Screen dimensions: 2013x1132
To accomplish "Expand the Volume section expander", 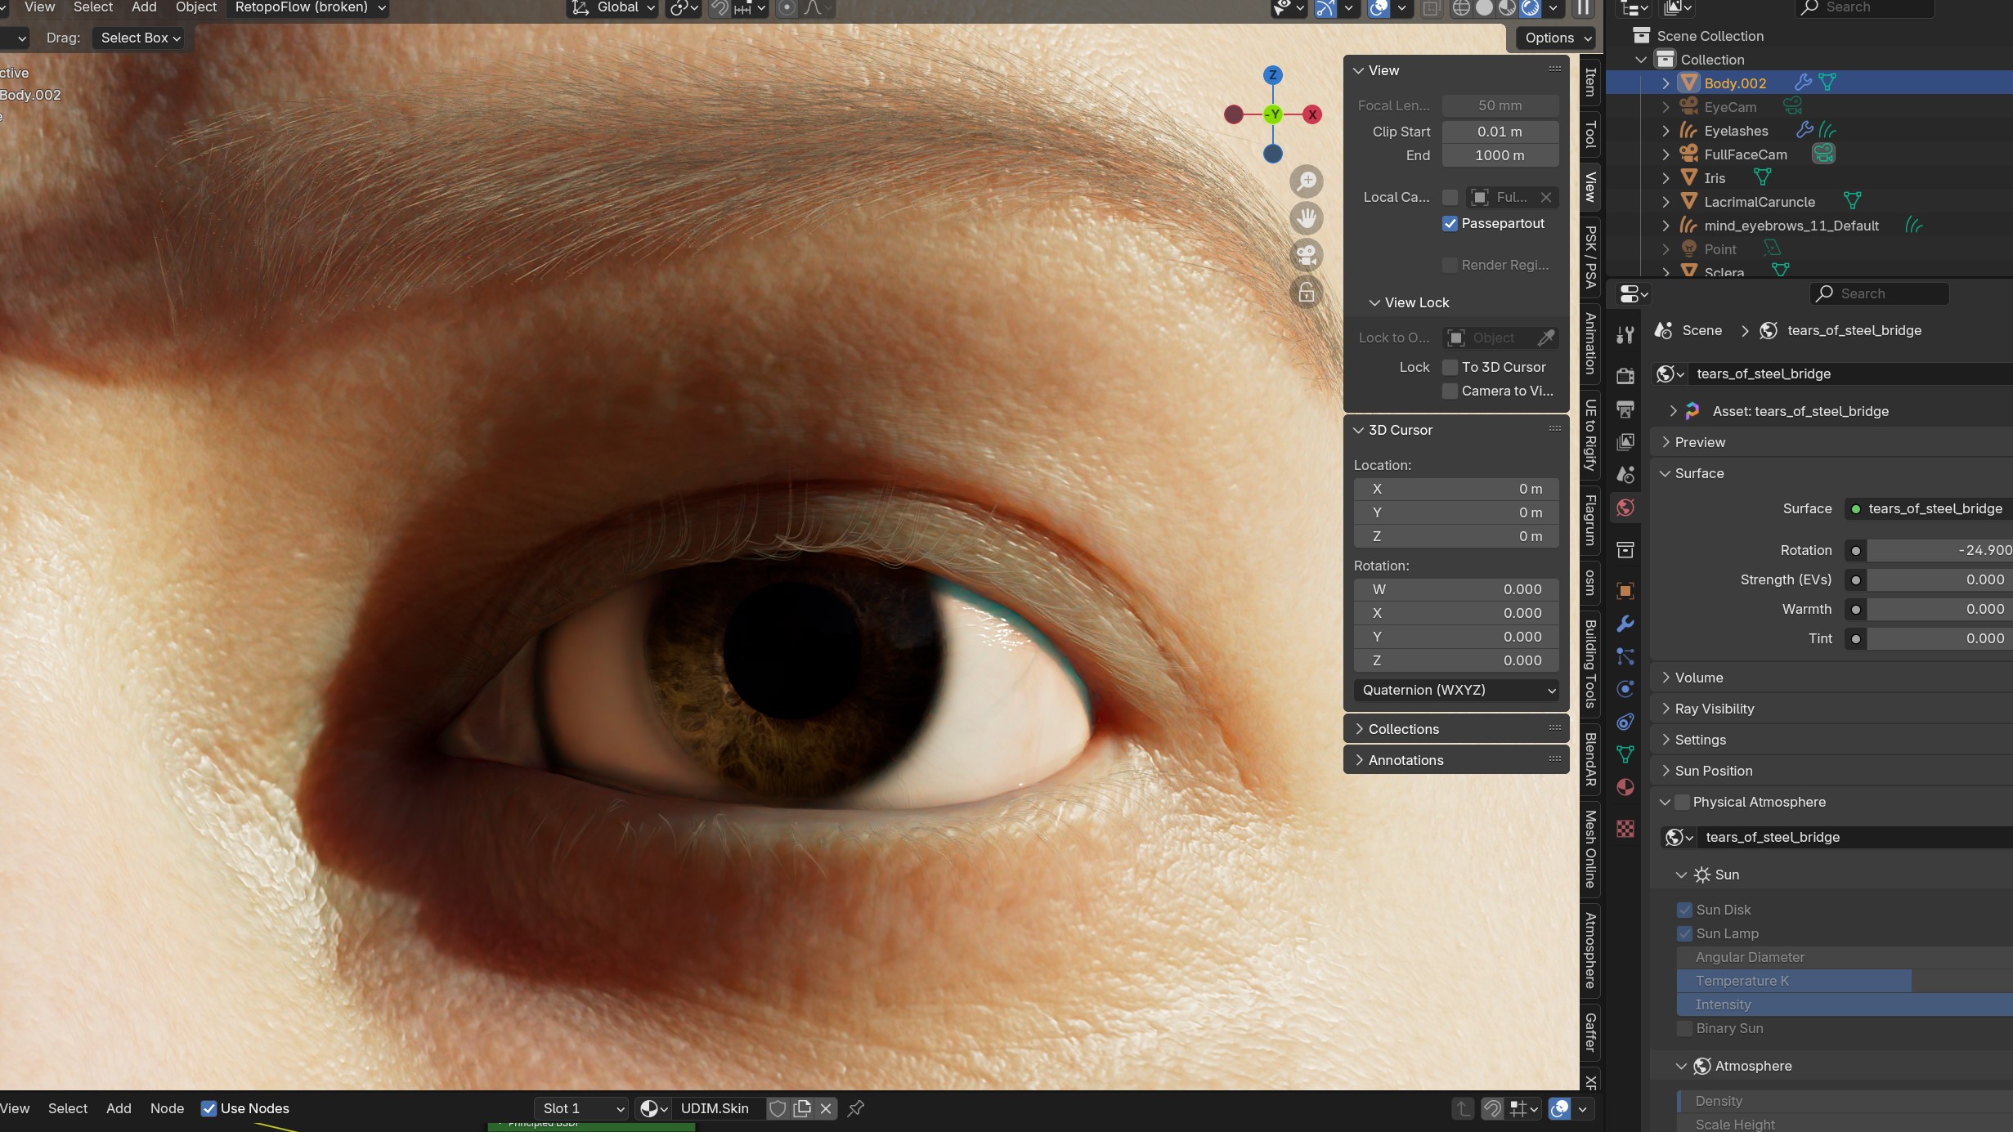I will (1667, 676).
